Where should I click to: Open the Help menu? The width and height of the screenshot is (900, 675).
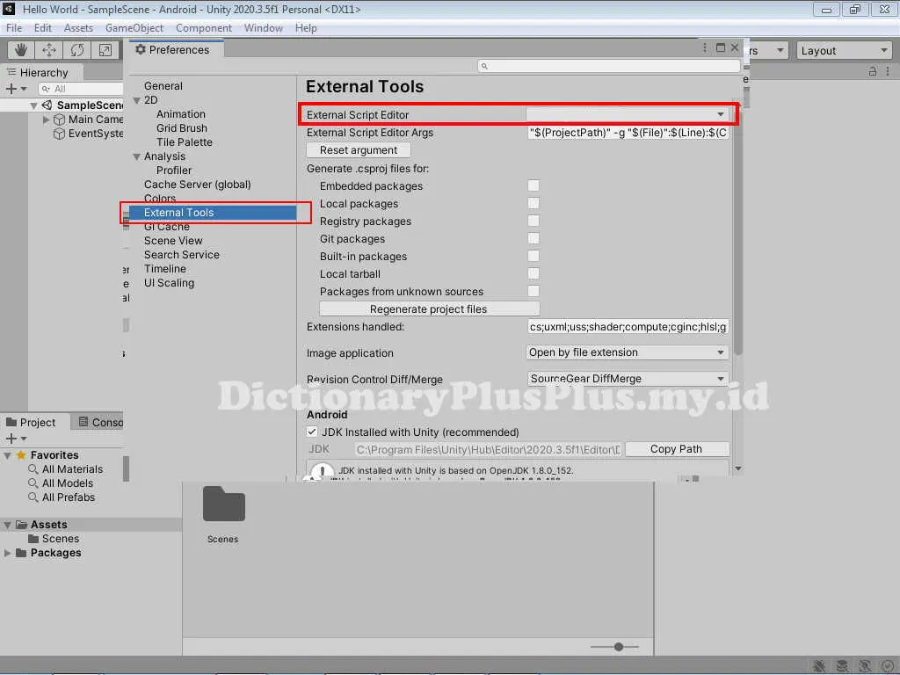(x=306, y=27)
